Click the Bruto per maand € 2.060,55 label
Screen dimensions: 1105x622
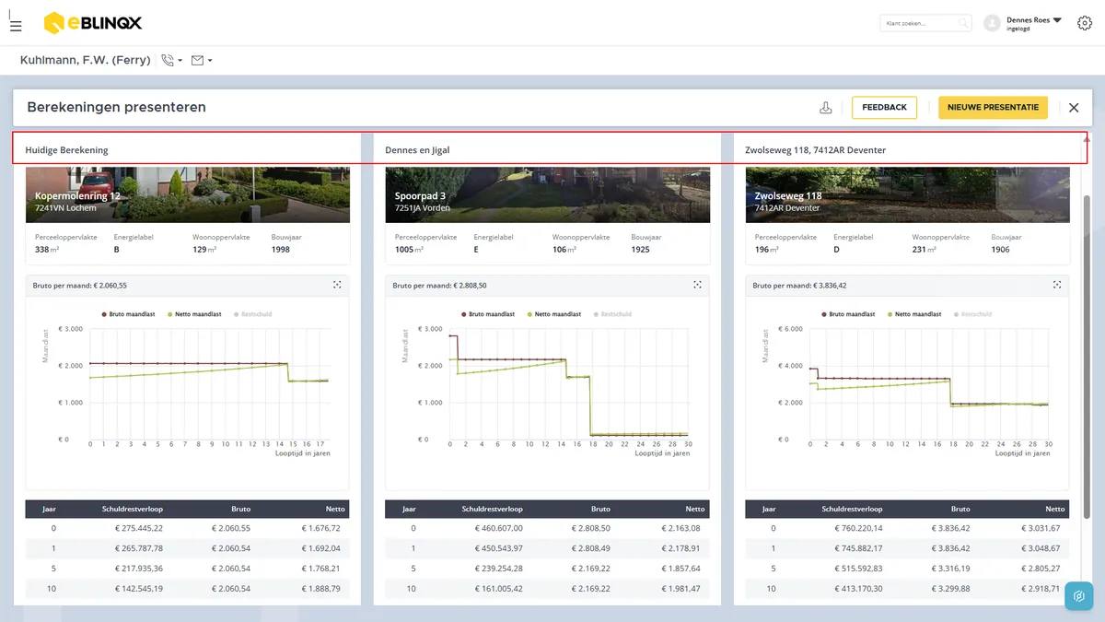tap(80, 286)
